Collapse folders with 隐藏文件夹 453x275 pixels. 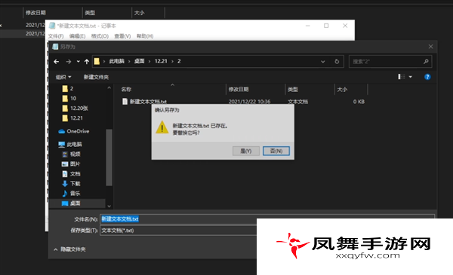pyautogui.click(x=69, y=249)
